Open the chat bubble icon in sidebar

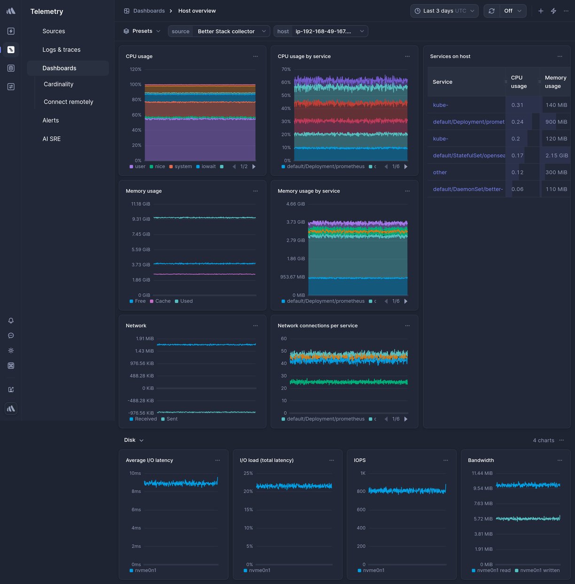[11, 335]
